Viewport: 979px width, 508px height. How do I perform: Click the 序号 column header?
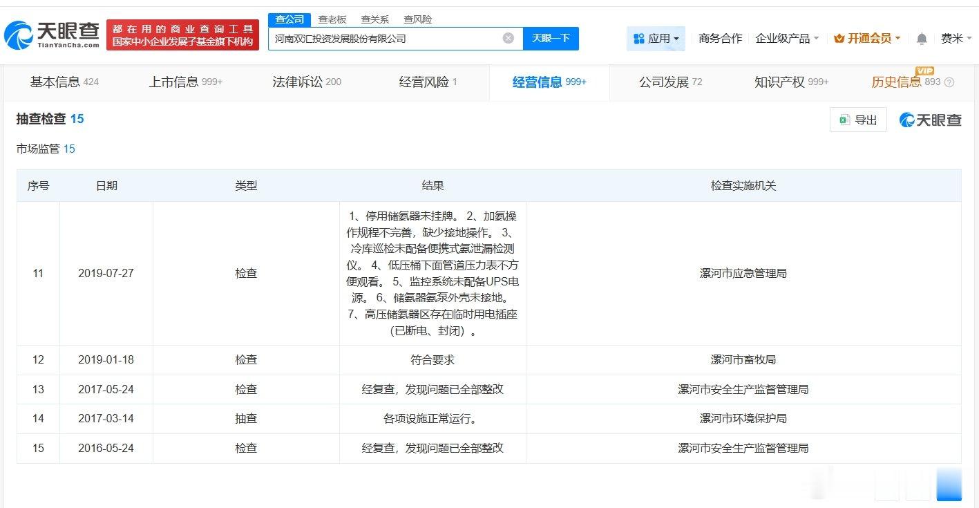click(x=38, y=186)
